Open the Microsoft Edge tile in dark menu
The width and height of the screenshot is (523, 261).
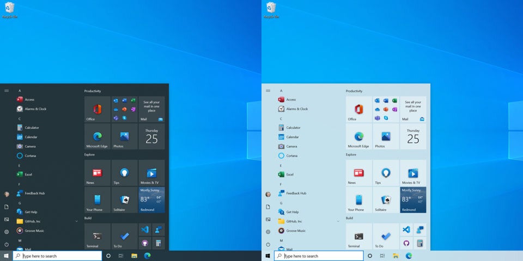pyautogui.click(x=98, y=136)
